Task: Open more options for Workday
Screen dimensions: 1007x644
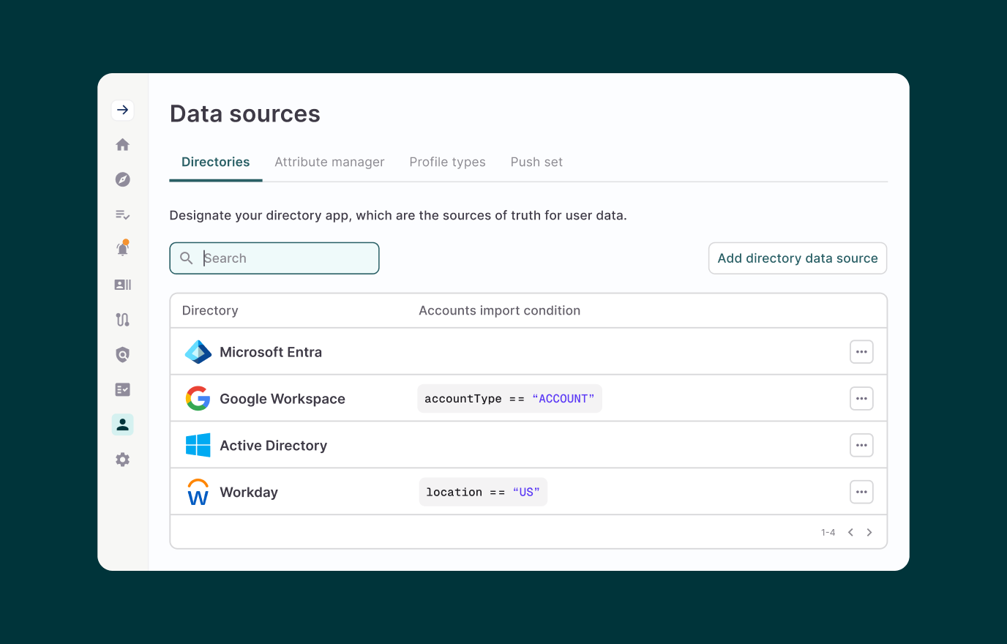Action: tap(861, 492)
